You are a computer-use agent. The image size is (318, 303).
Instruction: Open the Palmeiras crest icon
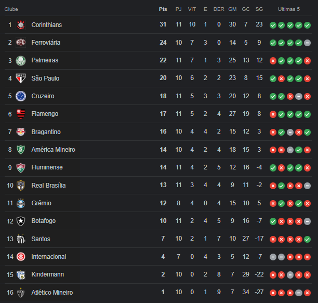pos(21,60)
